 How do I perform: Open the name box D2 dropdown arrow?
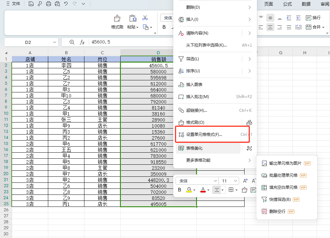[55, 42]
